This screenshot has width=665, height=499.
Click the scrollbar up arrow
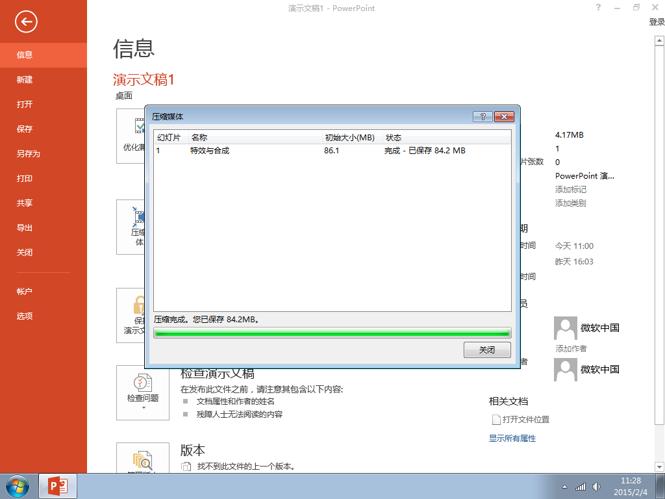click(x=659, y=41)
